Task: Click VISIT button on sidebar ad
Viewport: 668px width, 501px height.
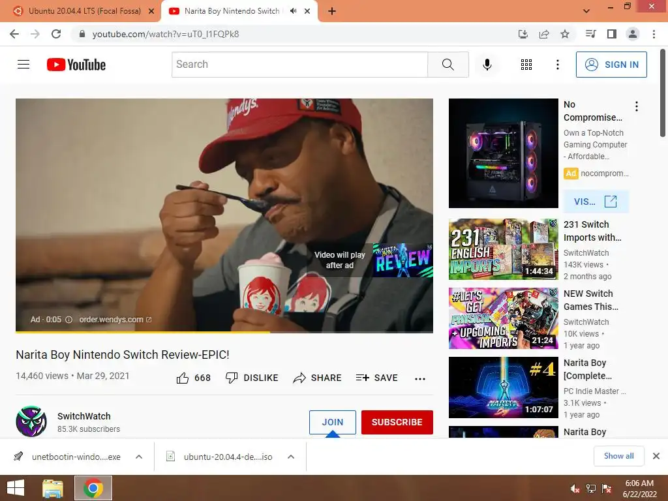Action: click(x=596, y=202)
